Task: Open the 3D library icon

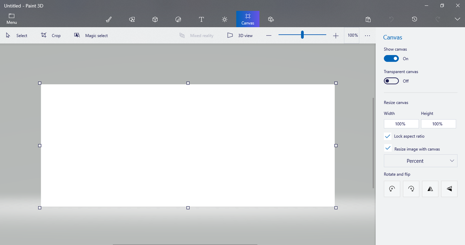Action: 271,19
